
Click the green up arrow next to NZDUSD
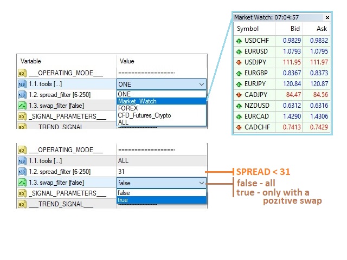(x=239, y=106)
